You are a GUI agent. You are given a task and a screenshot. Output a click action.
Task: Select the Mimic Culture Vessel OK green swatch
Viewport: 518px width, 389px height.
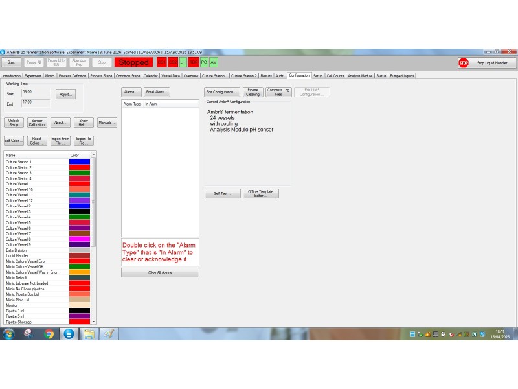pyautogui.click(x=79, y=266)
